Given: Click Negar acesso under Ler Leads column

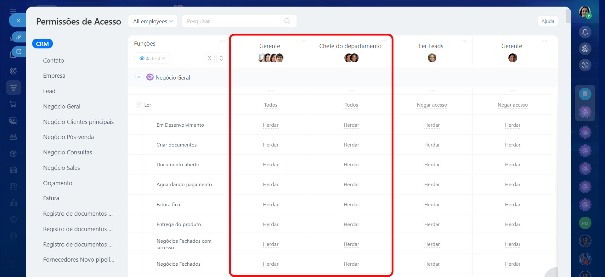Looking at the screenshot, I should (x=432, y=105).
